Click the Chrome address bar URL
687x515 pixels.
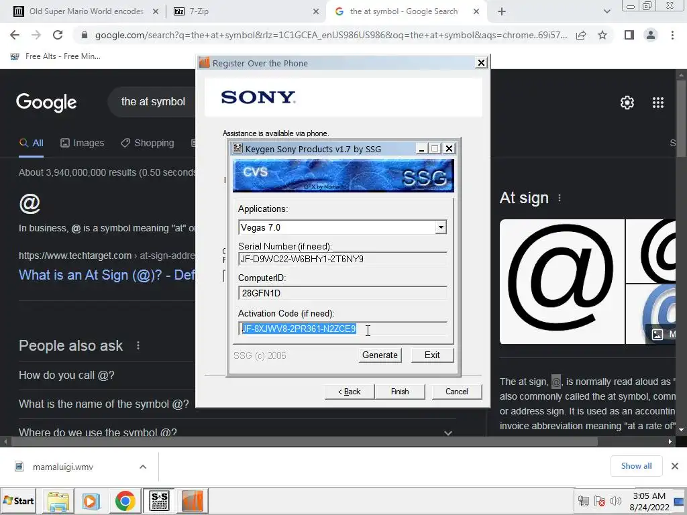[x=331, y=35]
